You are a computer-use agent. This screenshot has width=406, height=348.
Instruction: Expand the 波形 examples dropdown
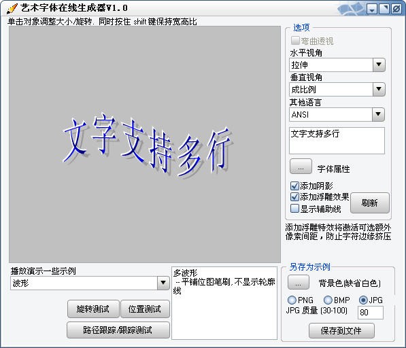(163, 283)
